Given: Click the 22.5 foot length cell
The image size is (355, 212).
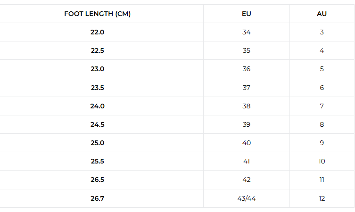Looking at the screenshot, I should click(97, 50).
